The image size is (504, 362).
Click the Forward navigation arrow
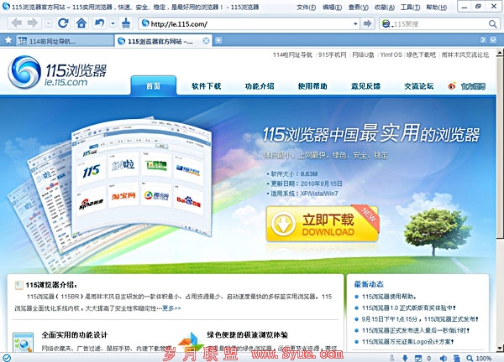click(32, 23)
